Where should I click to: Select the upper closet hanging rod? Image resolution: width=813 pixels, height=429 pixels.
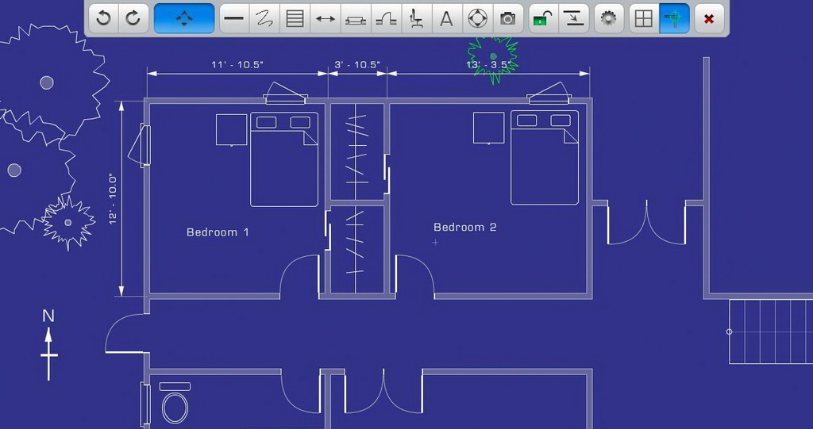coord(356,151)
